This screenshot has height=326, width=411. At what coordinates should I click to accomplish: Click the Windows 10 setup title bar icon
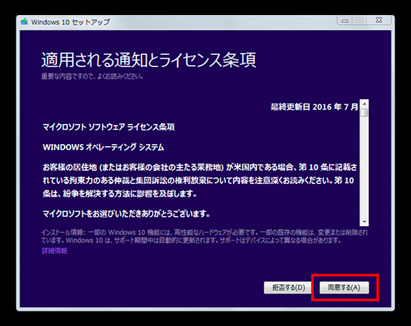pos(24,22)
